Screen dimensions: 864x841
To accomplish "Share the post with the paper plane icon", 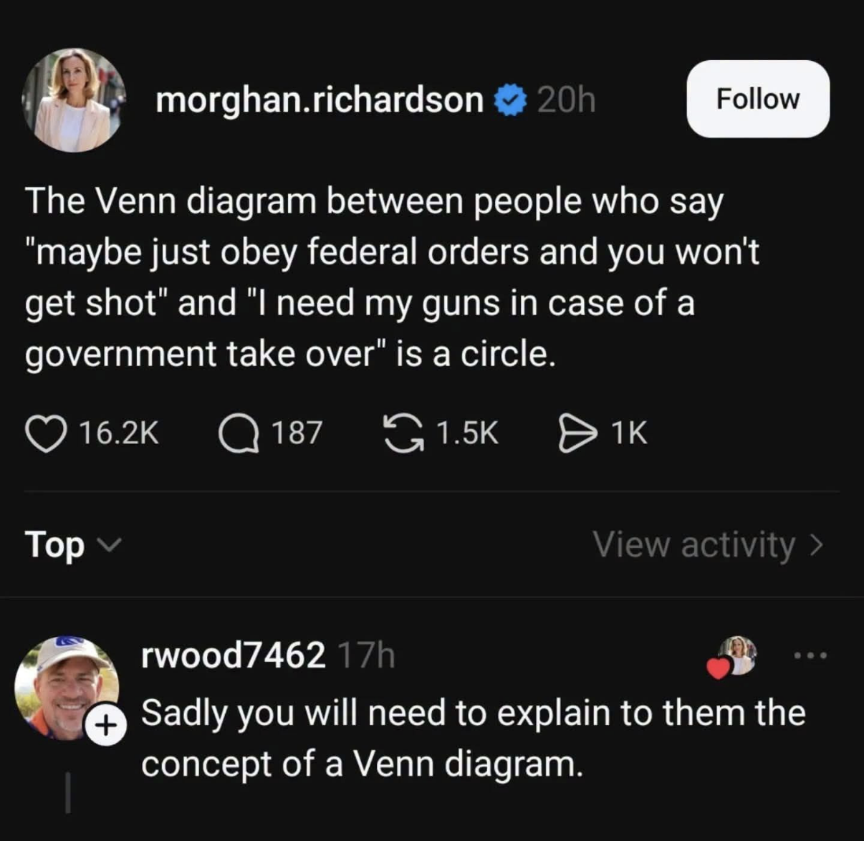I will pos(577,434).
